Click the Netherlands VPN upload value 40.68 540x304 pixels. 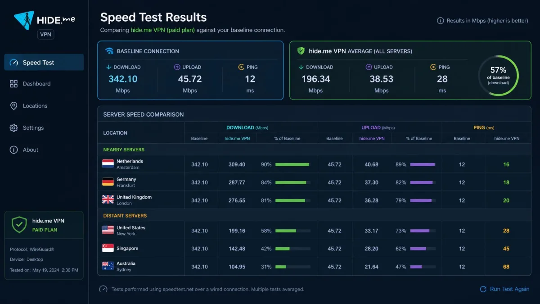point(371,164)
